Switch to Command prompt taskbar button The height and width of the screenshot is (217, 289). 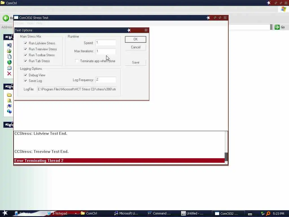point(160,213)
